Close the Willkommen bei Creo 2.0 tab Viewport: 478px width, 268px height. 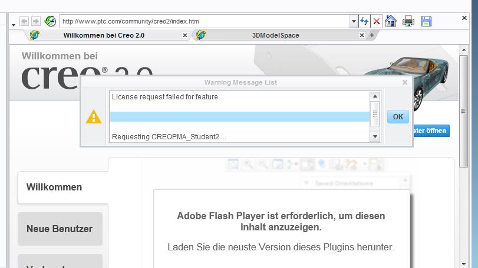click(184, 35)
